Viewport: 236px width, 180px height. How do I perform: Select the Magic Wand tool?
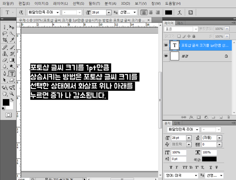pos(11,33)
